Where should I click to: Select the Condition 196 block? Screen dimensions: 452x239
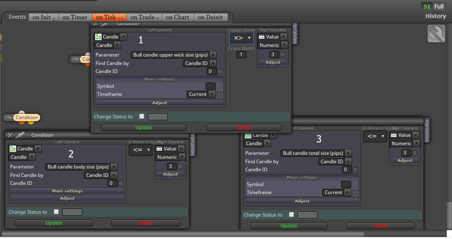[26, 117]
